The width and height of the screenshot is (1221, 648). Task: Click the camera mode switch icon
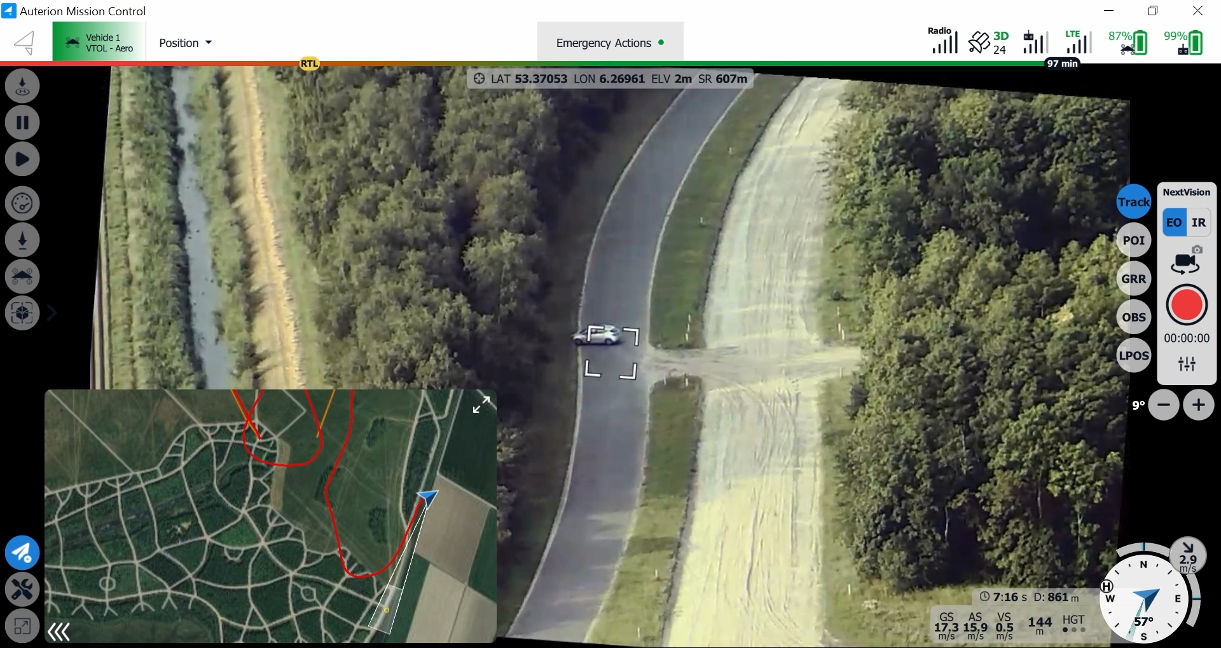click(1186, 261)
